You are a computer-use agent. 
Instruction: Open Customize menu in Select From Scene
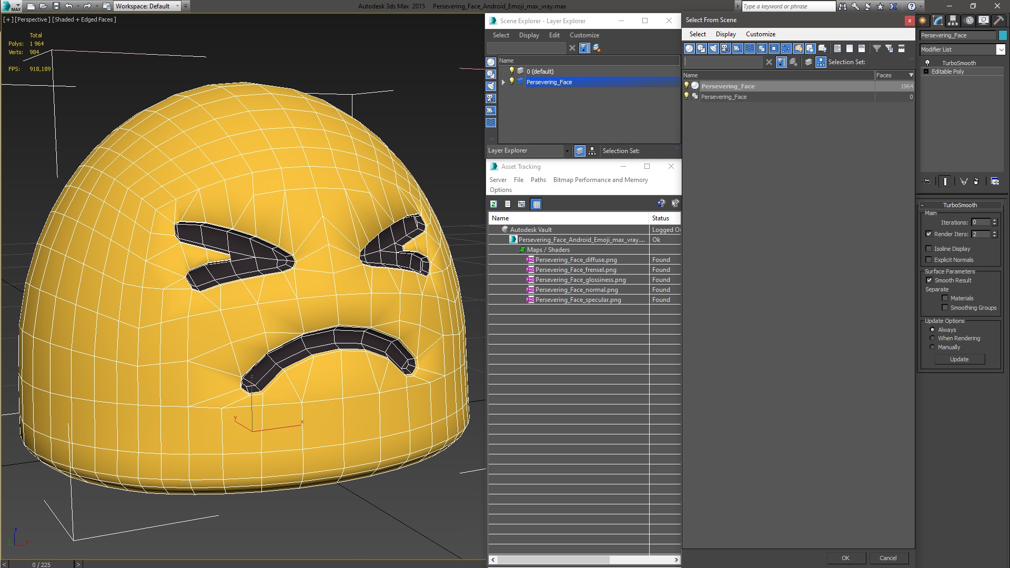[x=760, y=34]
